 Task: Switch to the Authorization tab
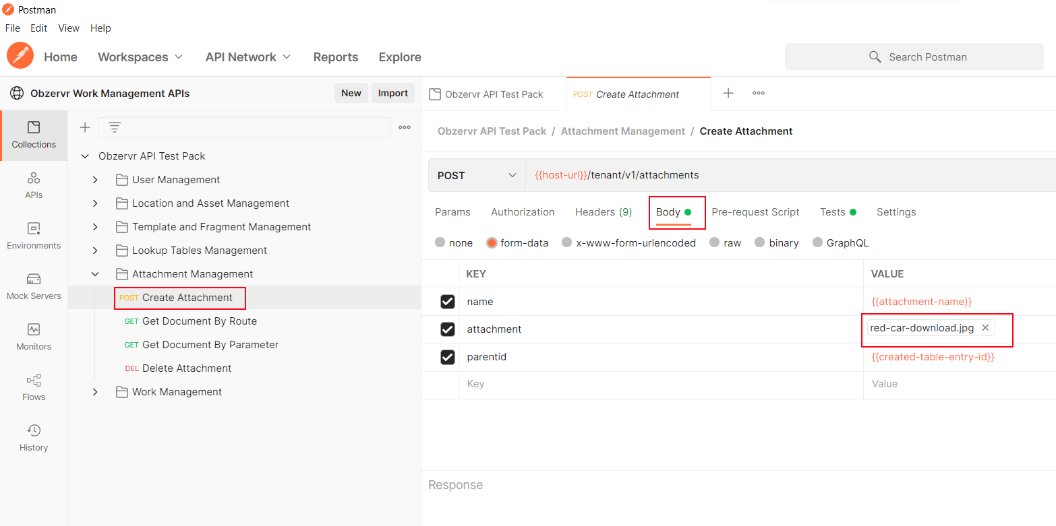523,212
